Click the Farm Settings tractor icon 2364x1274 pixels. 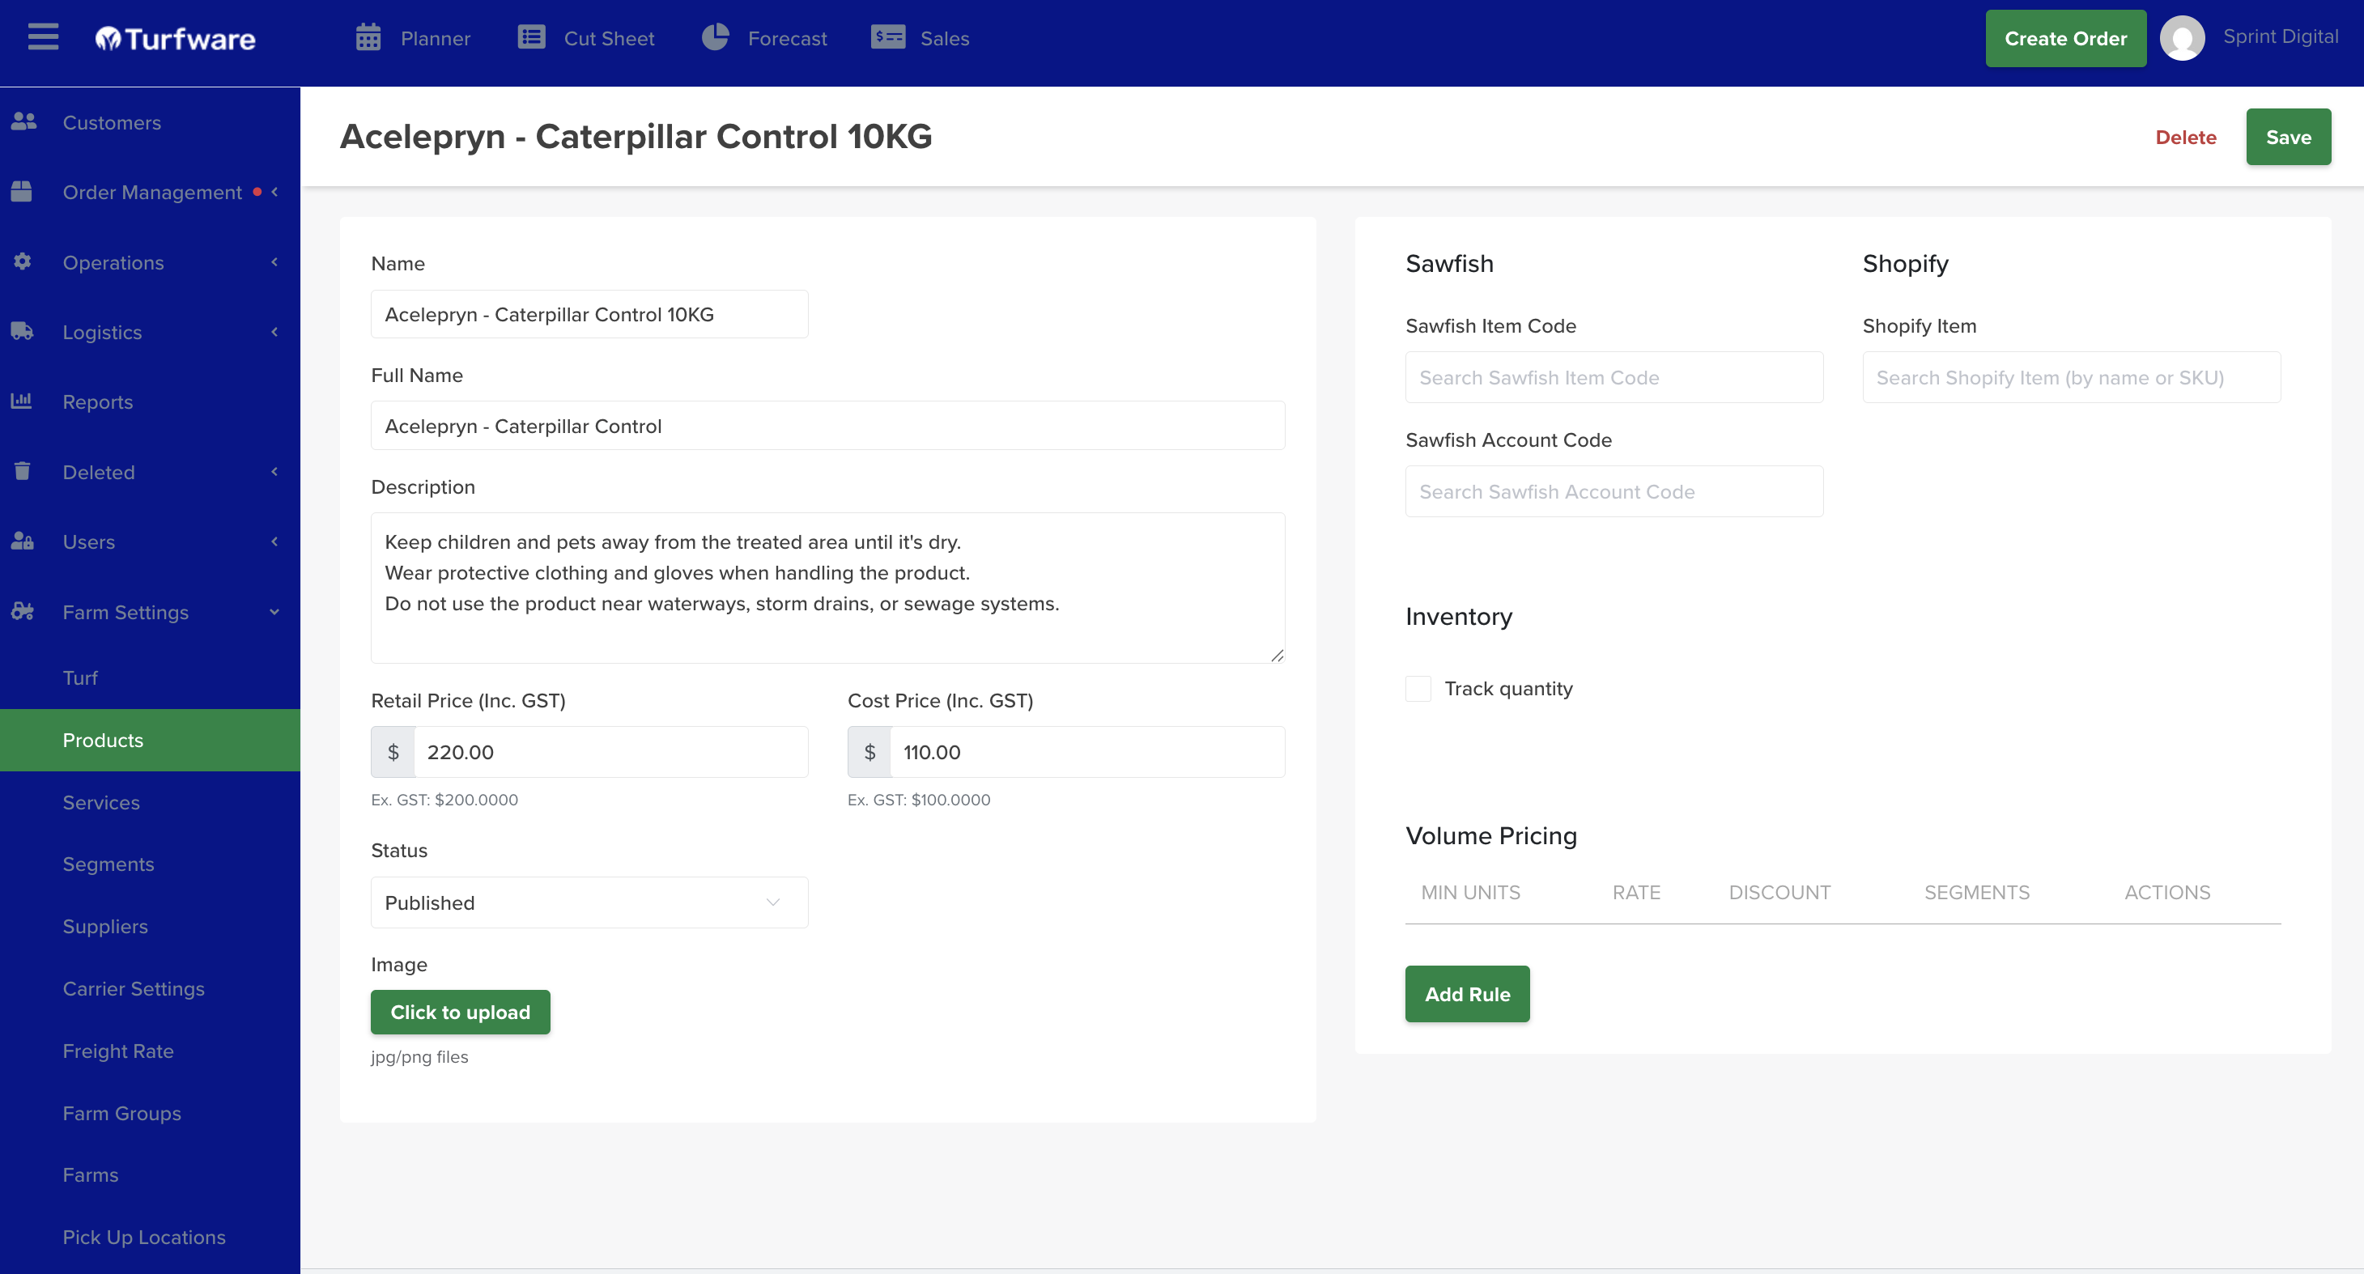(22, 611)
